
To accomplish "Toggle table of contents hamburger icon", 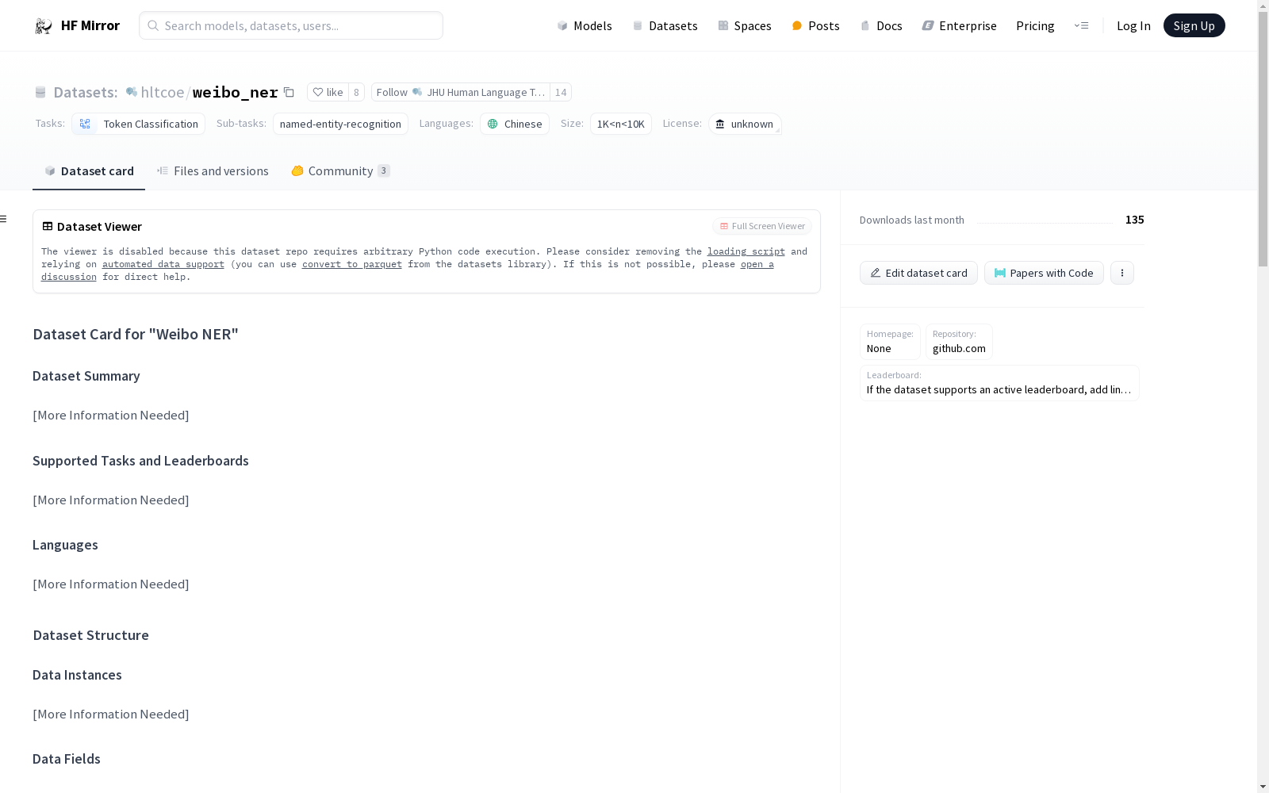I will pyautogui.click(x=4, y=219).
